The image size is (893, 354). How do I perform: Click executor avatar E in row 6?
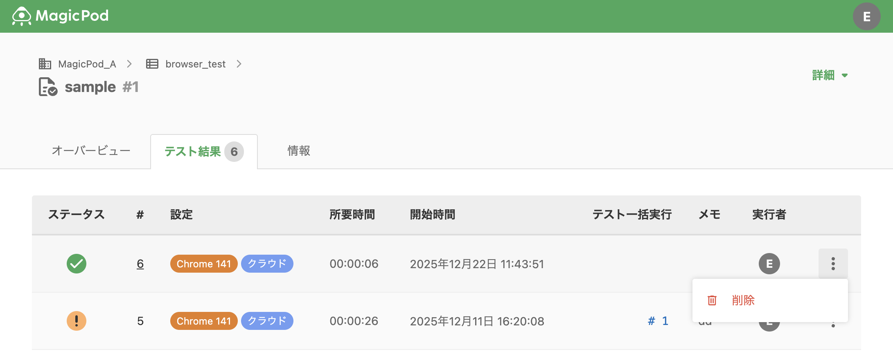pos(769,264)
